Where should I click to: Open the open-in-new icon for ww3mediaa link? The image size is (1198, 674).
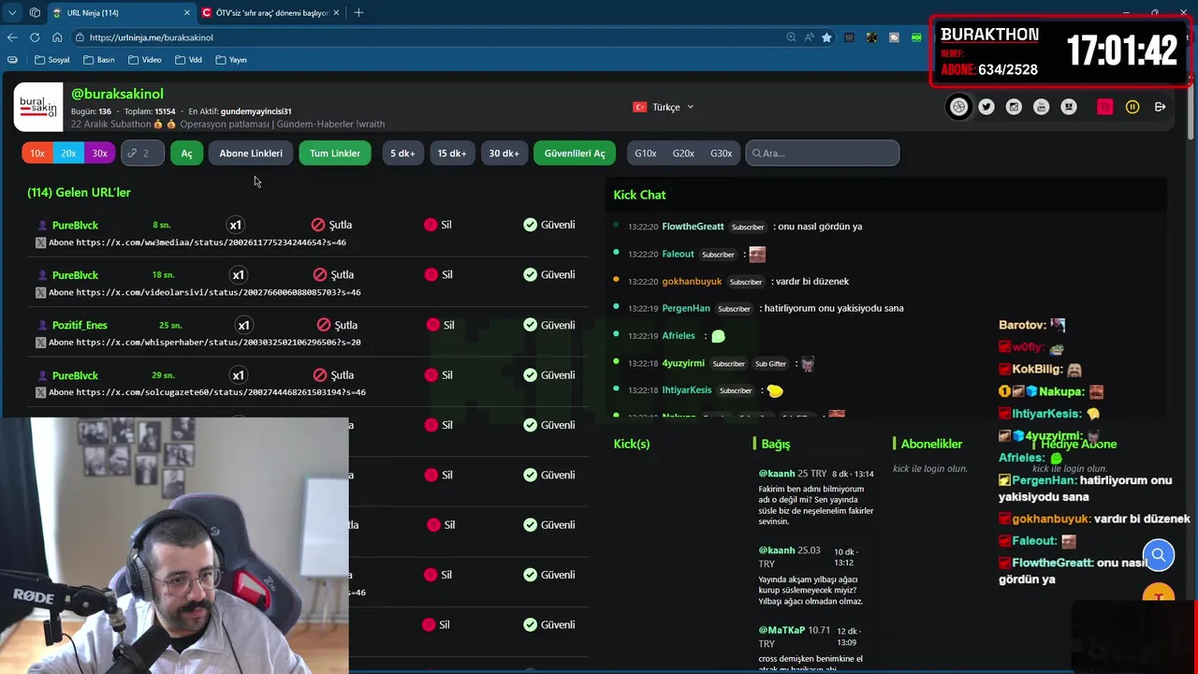point(40,242)
